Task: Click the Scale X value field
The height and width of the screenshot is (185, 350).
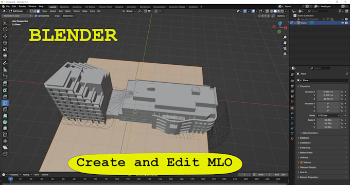Action: pos(328,120)
